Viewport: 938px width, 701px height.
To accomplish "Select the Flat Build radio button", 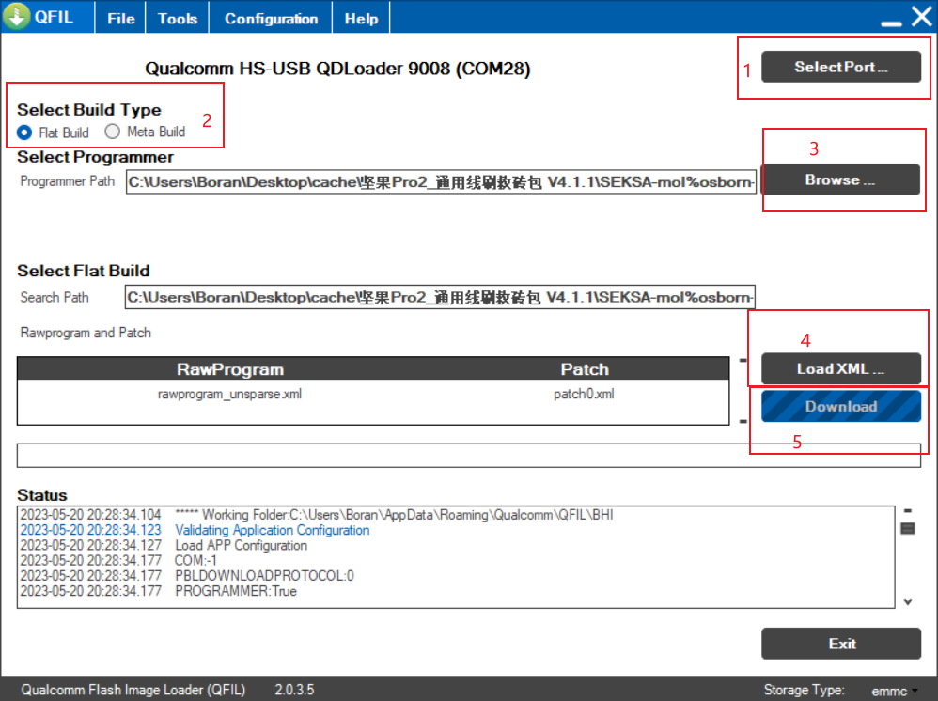I will tap(24, 132).
